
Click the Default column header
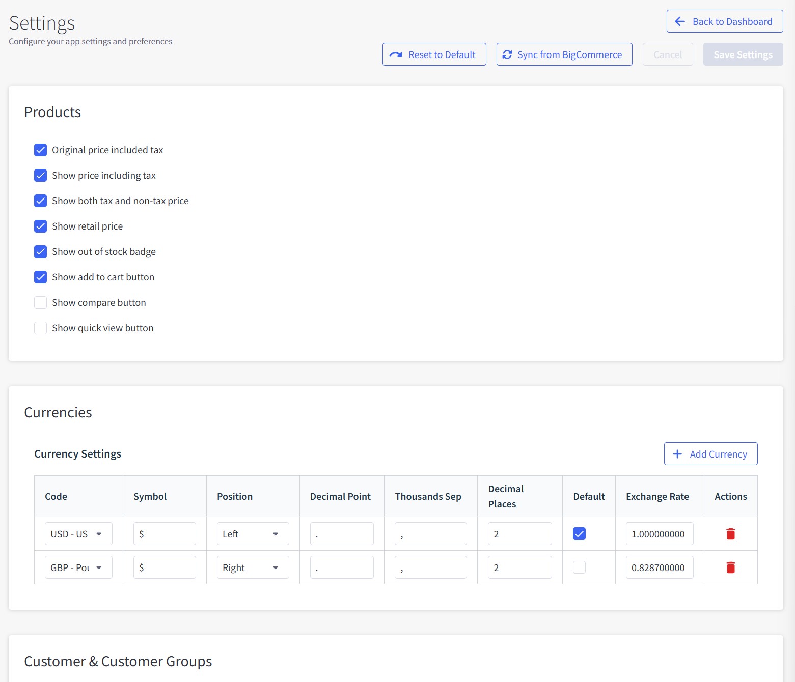click(x=589, y=496)
